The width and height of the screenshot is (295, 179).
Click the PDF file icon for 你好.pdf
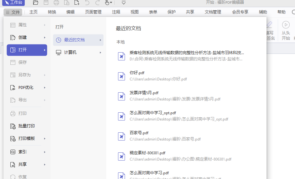[x=121, y=76]
